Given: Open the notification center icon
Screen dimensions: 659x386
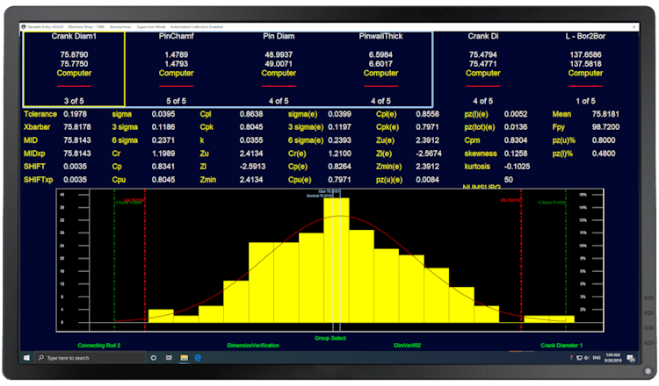Looking at the screenshot, I should (x=631, y=358).
